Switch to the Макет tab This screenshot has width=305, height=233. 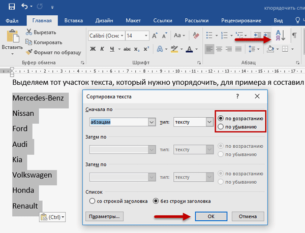click(133, 21)
